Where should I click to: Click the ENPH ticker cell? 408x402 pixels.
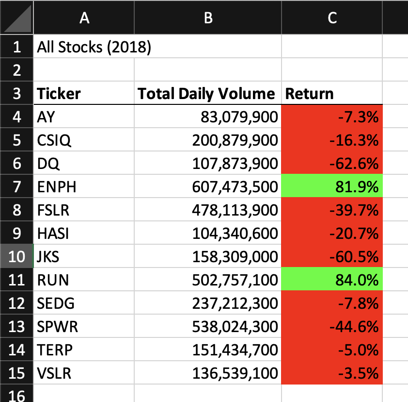84,186
